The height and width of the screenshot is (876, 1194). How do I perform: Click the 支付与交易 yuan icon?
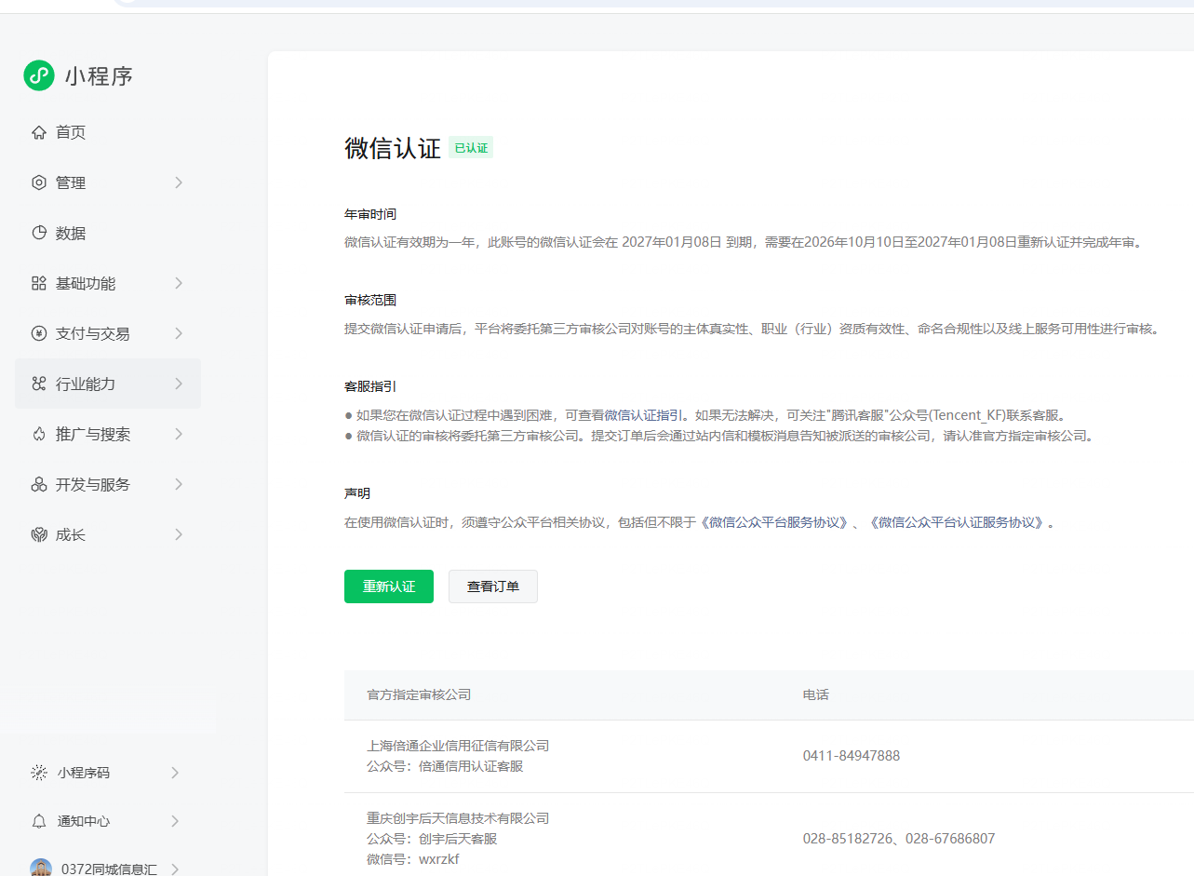tap(39, 333)
